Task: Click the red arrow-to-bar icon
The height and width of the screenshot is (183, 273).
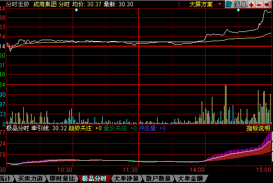Action: point(268,4)
